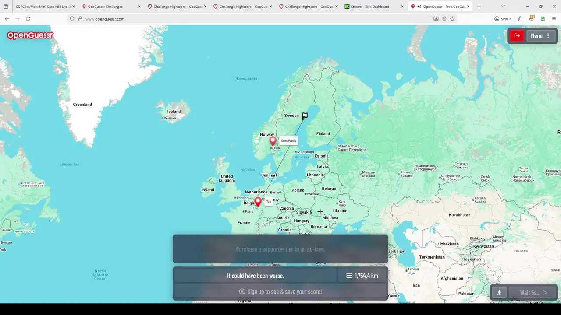Open a new tab with plus button
Image resolution: width=561 pixels, height=315 pixels.
point(479,7)
